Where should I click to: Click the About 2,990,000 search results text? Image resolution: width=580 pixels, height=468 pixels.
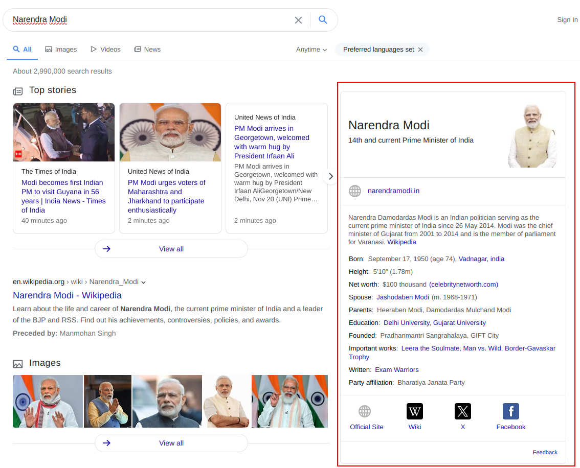tap(62, 72)
